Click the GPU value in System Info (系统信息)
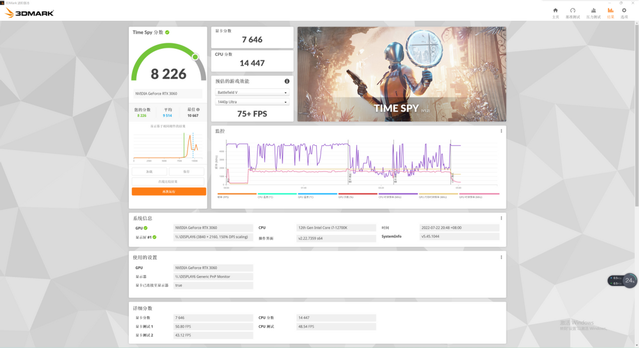The height and width of the screenshot is (348, 639). coord(213,228)
